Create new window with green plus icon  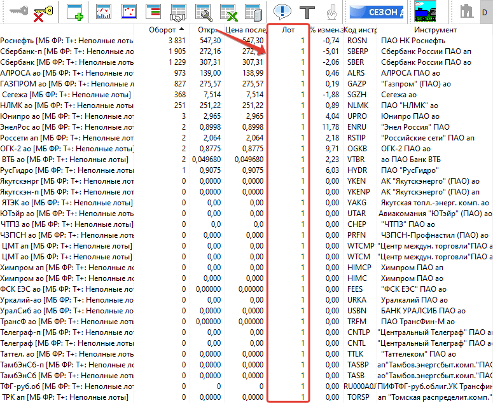click(75, 11)
